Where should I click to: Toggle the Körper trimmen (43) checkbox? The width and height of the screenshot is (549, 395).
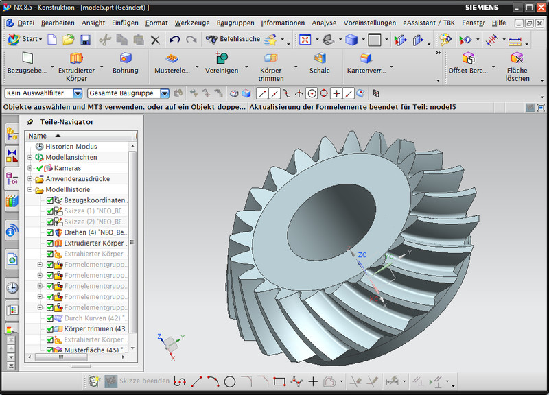[50, 329]
